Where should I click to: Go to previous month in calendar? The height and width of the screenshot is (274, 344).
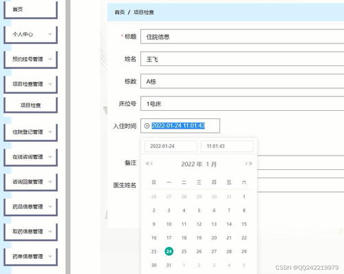pyautogui.click(x=151, y=164)
